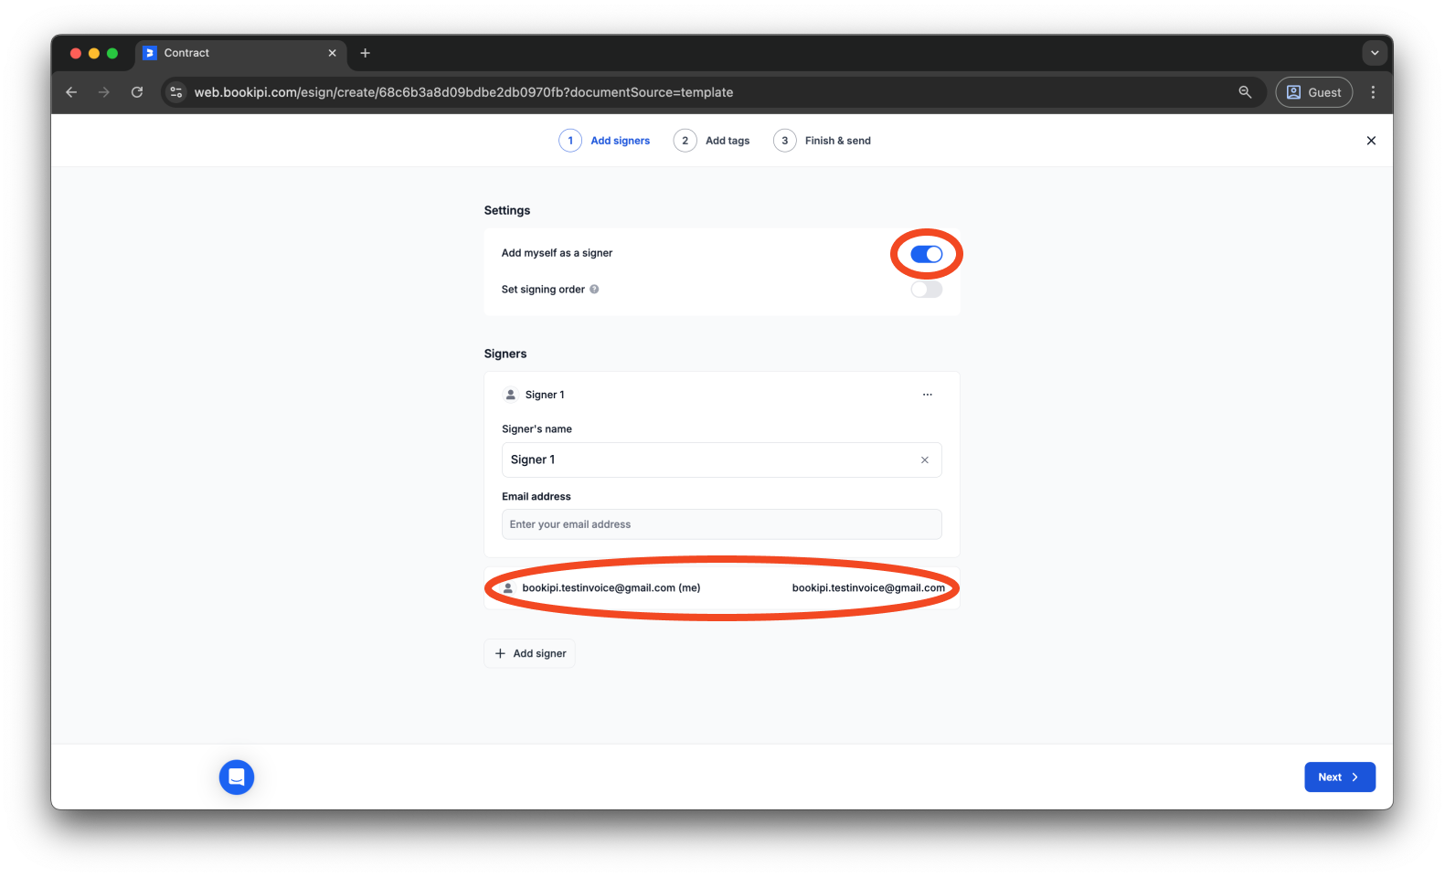Focus the Signer's name input field
The width and height of the screenshot is (1445, 877).
tap(721, 460)
